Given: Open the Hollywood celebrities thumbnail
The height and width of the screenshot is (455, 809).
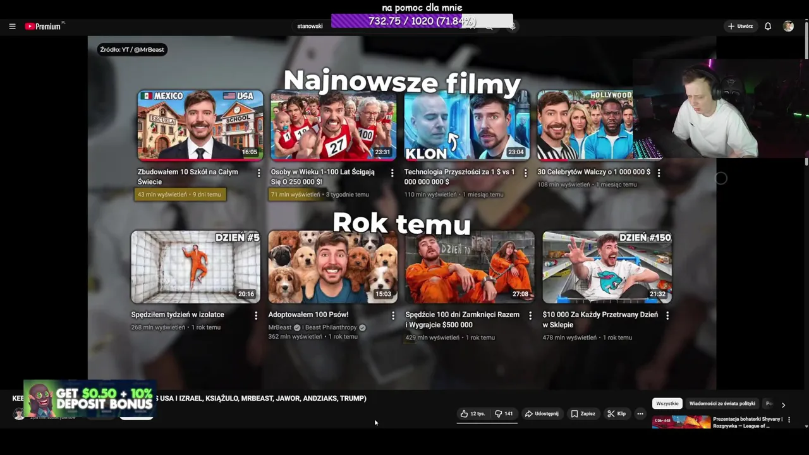Looking at the screenshot, I should (x=586, y=125).
